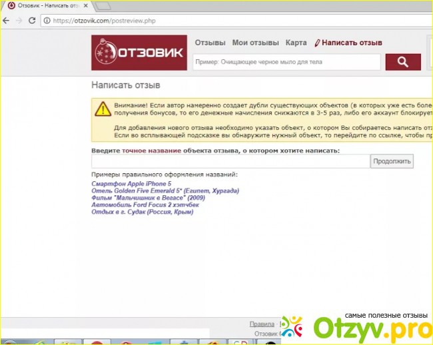Click the browser forward arrow
The width and height of the screenshot is (433, 345).
20,21
